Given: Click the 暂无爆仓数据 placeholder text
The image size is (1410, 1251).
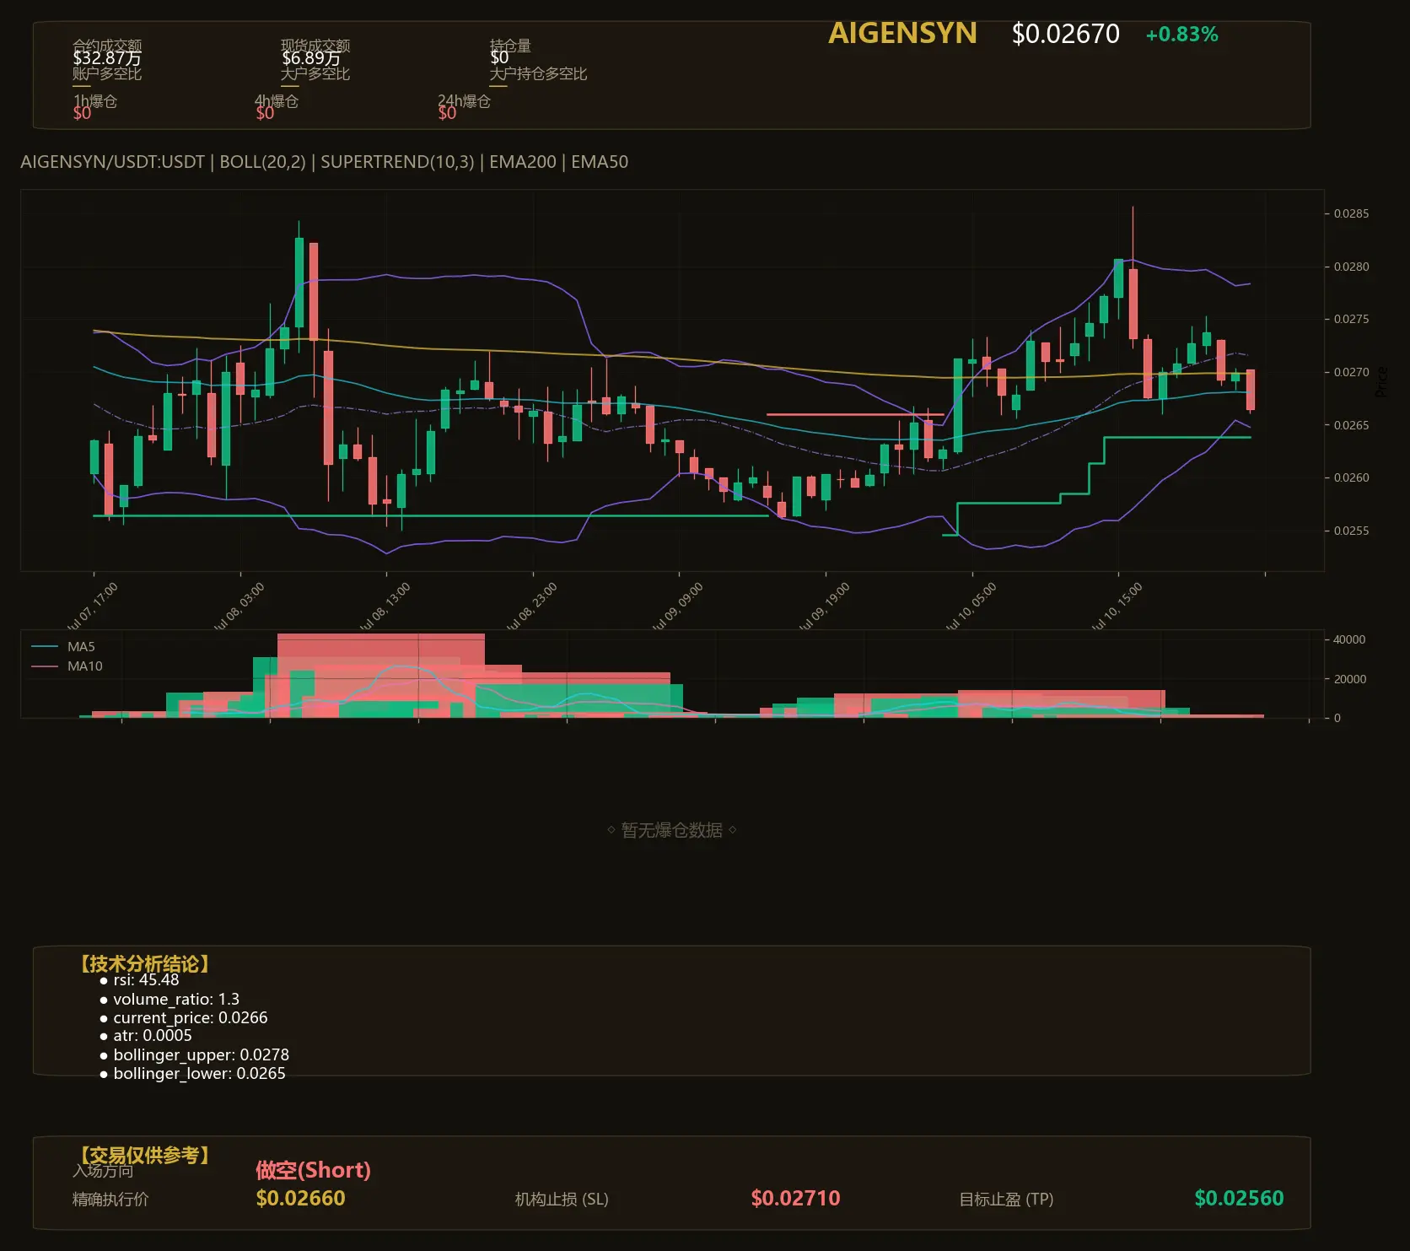Looking at the screenshot, I should pos(671,830).
